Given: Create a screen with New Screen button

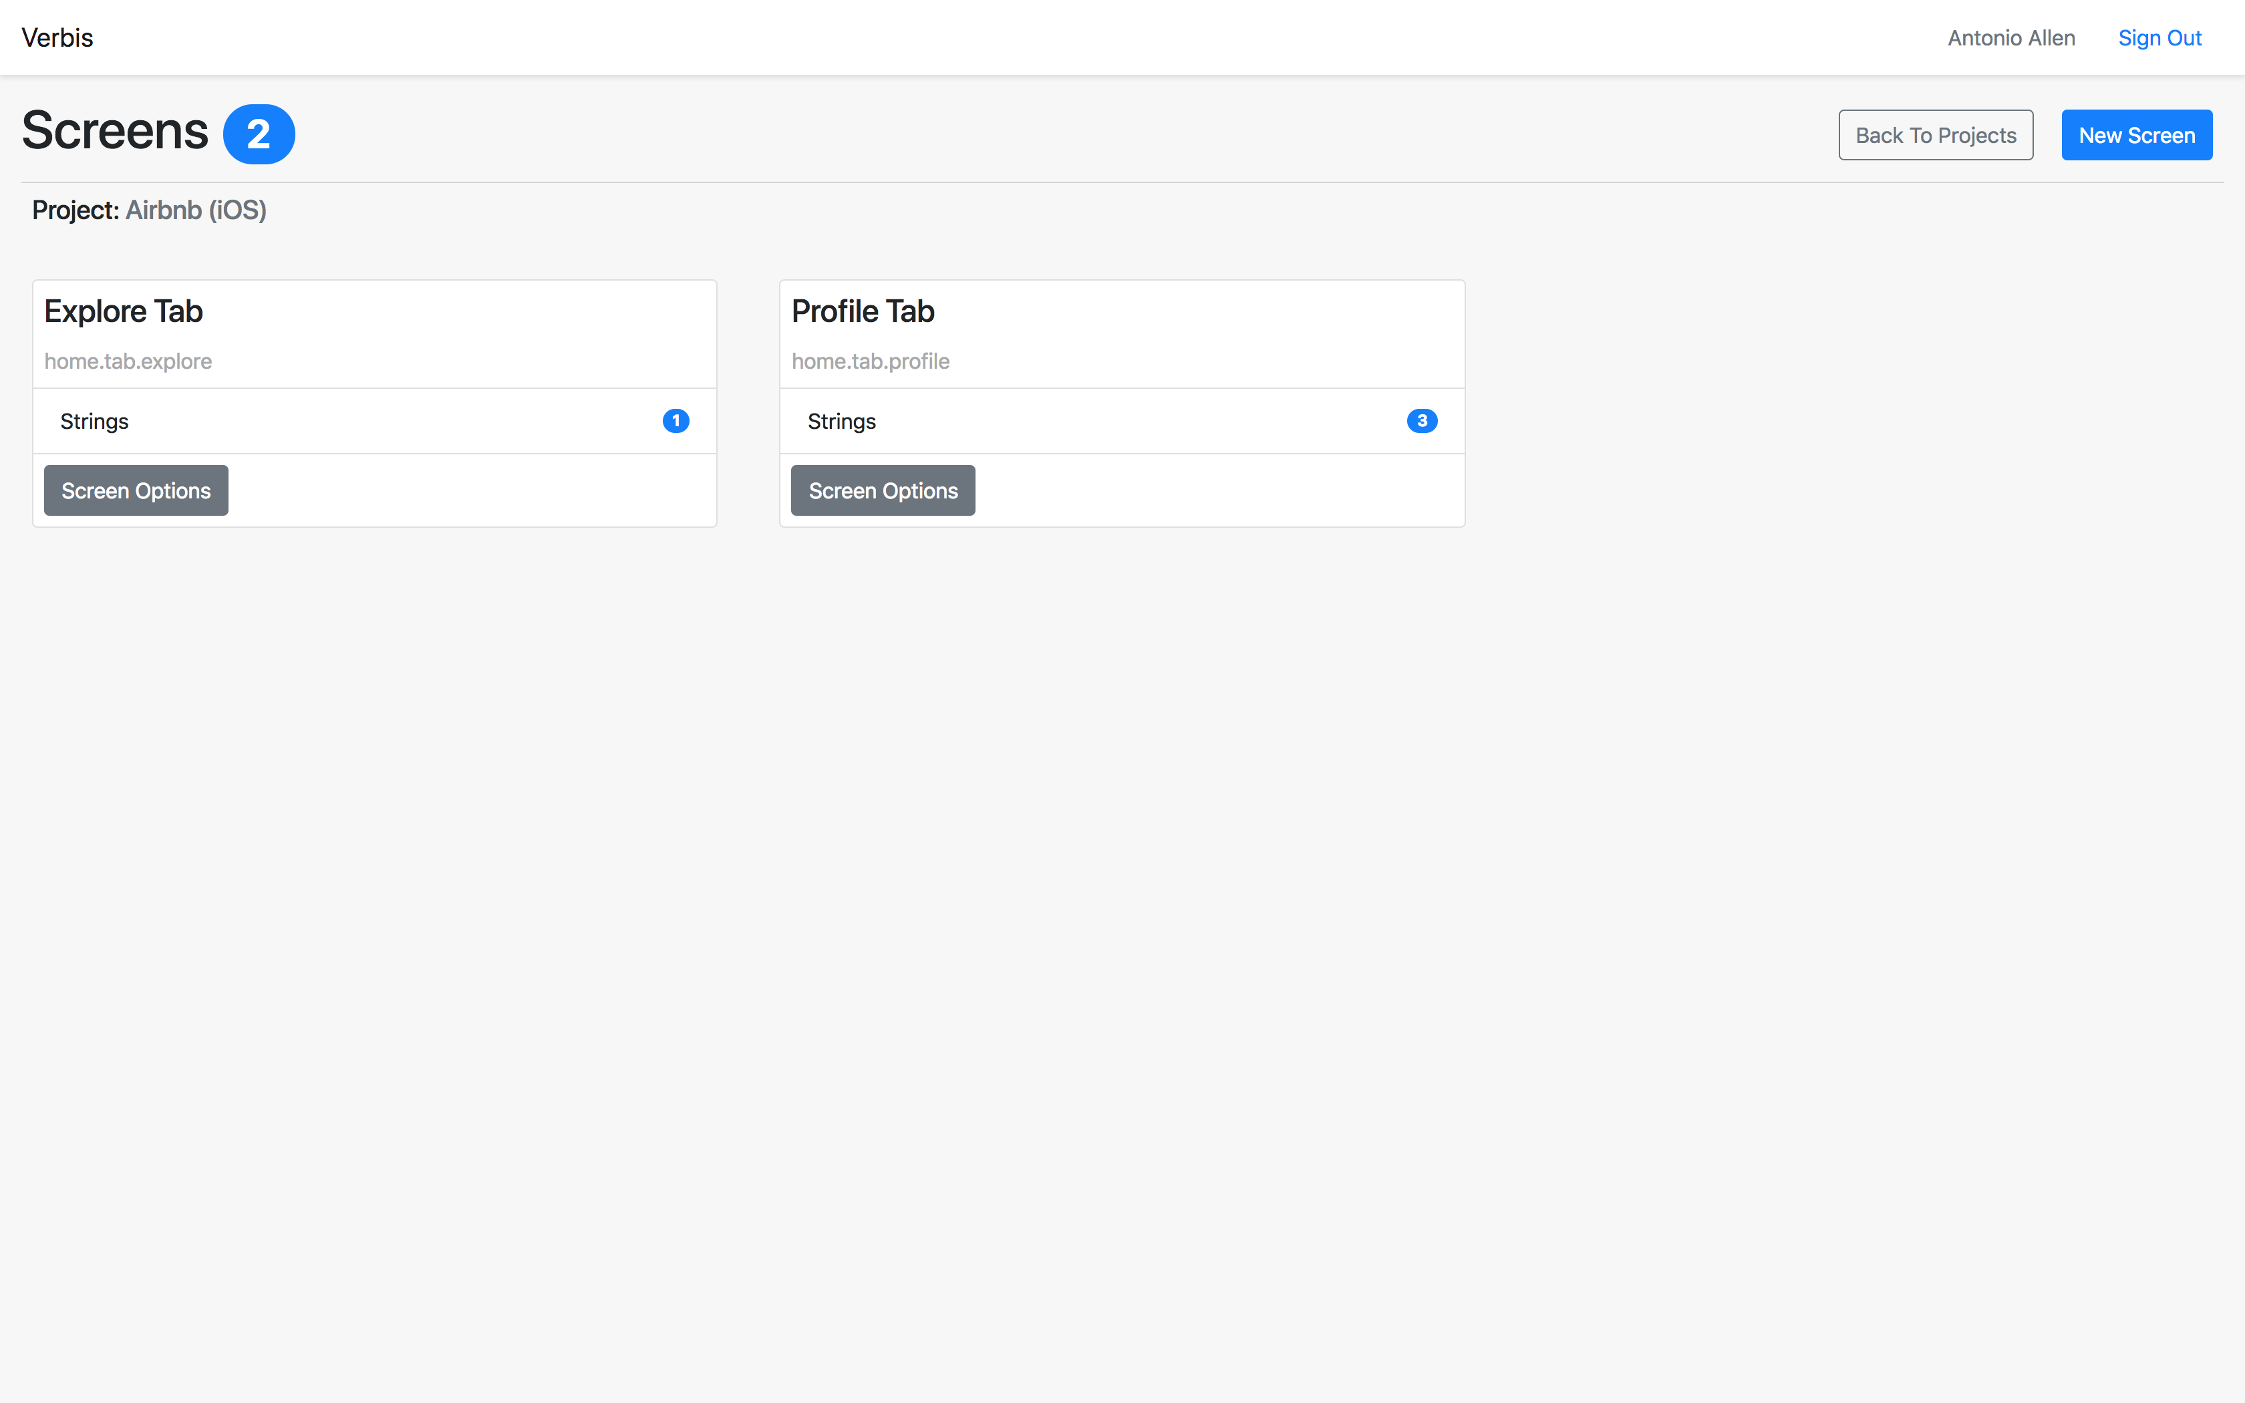Looking at the screenshot, I should (x=2137, y=136).
